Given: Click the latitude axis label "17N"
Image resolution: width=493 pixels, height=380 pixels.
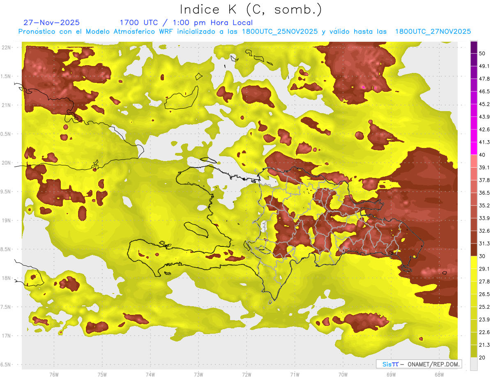Looking at the screenshot, I should [6, 336].
